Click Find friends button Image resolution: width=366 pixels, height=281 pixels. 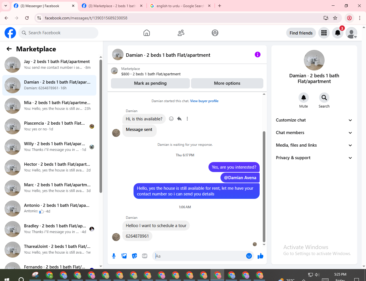click(301, 33)
